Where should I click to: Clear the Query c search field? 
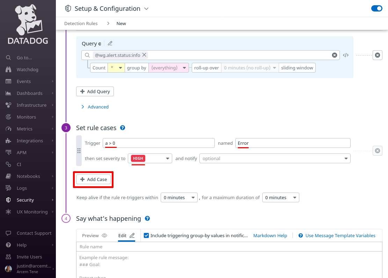[334, 55]
